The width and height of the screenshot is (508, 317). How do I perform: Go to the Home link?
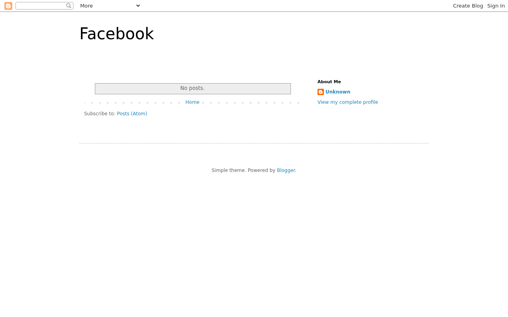192,102
